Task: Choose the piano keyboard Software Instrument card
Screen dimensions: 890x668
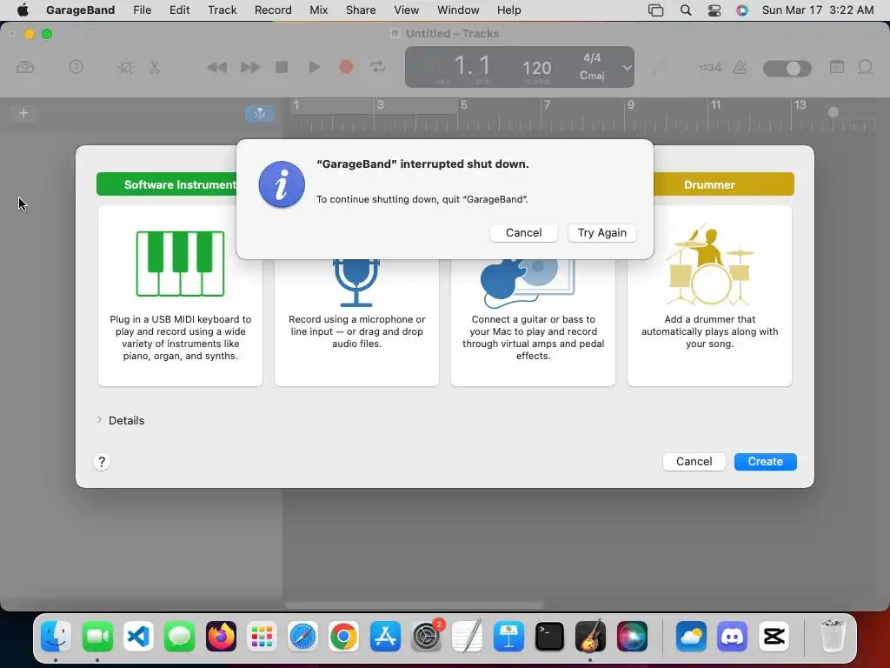Action: coord(180,296)
